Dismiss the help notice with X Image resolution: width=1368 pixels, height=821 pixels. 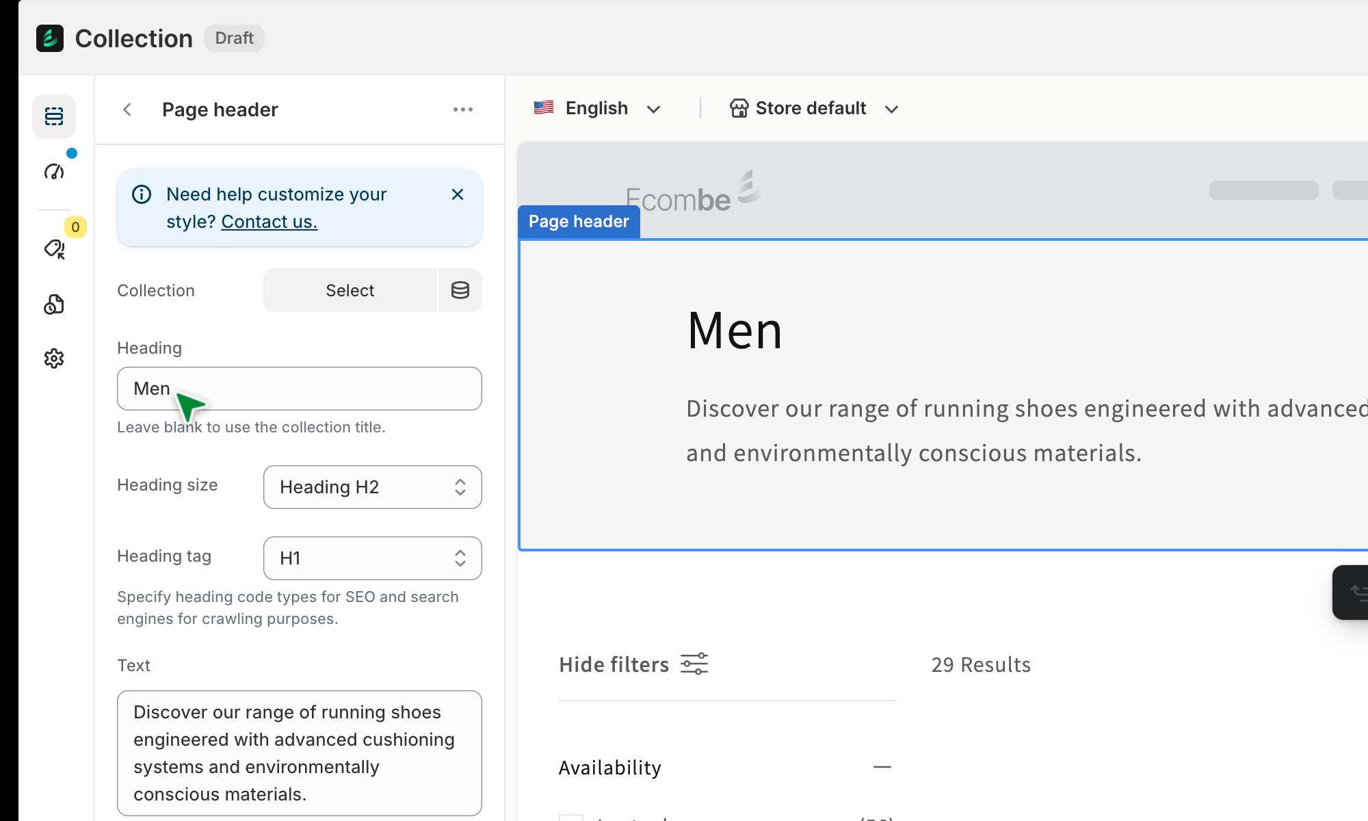point(458,194)
